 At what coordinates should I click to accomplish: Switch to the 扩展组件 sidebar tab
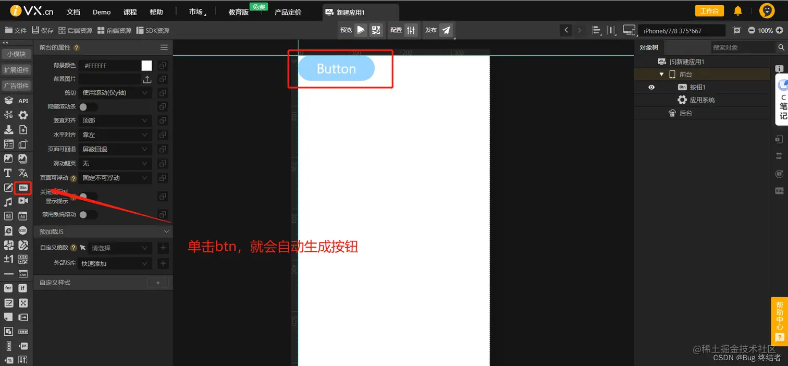16,69
